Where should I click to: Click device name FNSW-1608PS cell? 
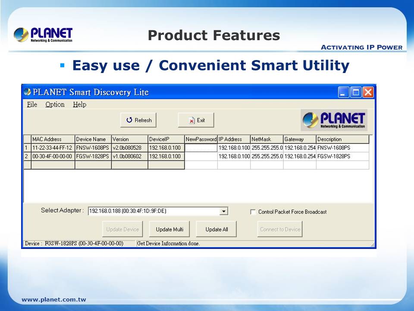(x=93, y=148)
